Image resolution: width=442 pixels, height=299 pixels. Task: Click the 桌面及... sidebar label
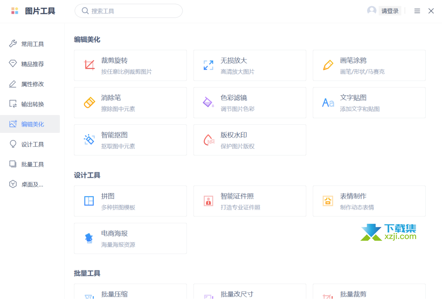point(32,184)
